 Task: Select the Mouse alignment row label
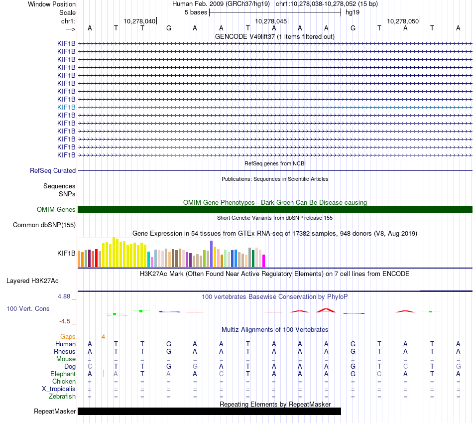(66, 359)
